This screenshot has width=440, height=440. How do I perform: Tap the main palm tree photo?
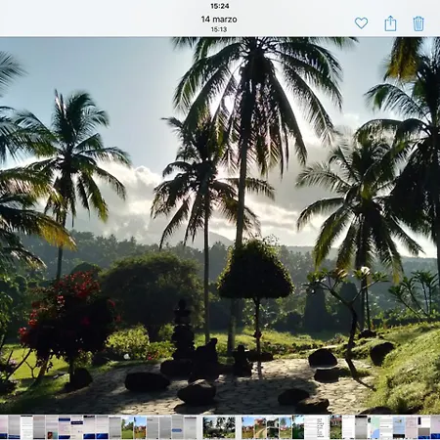220,226
